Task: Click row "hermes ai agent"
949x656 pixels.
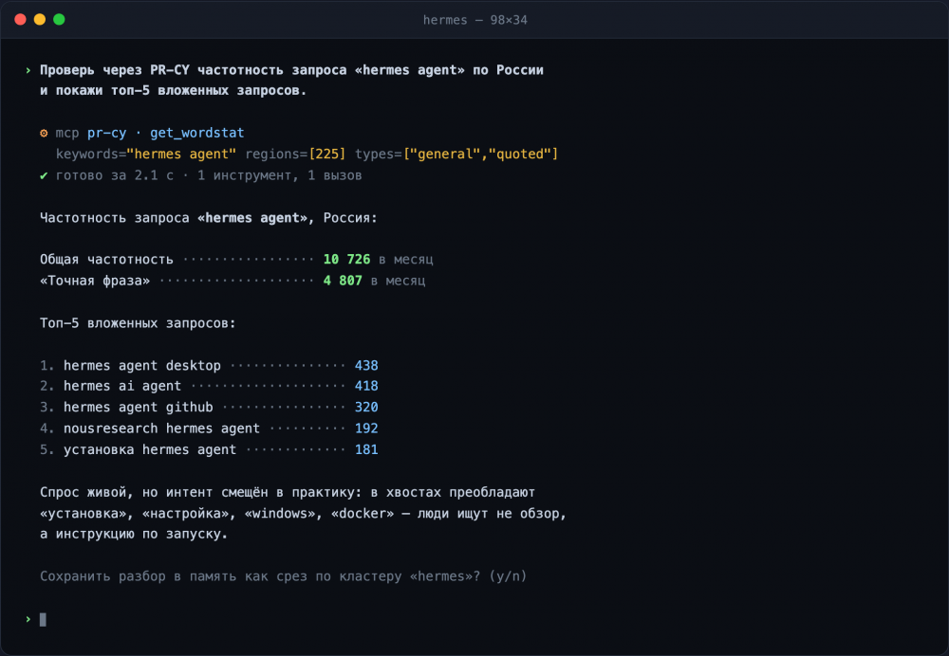Action: tap(209, 386)
